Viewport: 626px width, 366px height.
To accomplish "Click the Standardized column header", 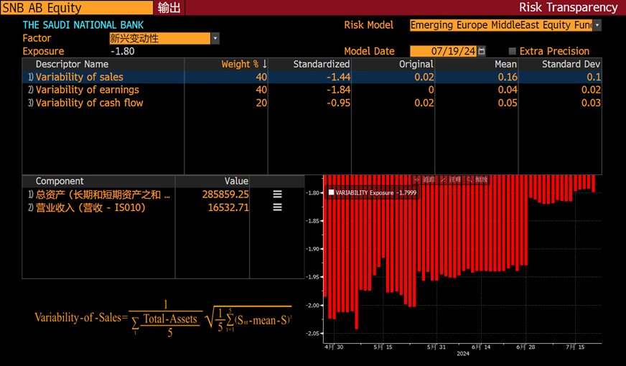I will click(x=322, y=64).
